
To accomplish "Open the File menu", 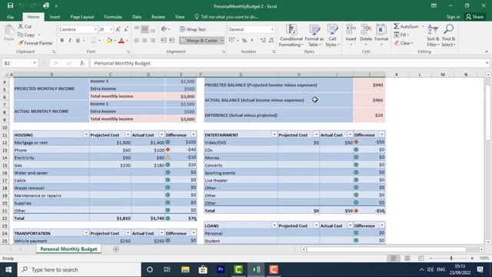I will pos(10,17).
